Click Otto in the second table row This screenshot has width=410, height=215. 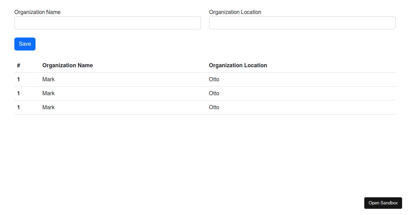(x=214, y=93)
